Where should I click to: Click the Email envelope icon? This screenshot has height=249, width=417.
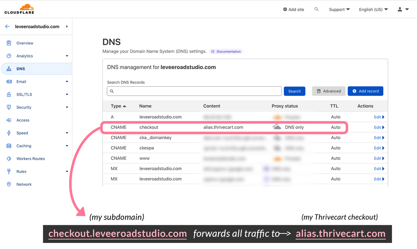click(9, 82)
